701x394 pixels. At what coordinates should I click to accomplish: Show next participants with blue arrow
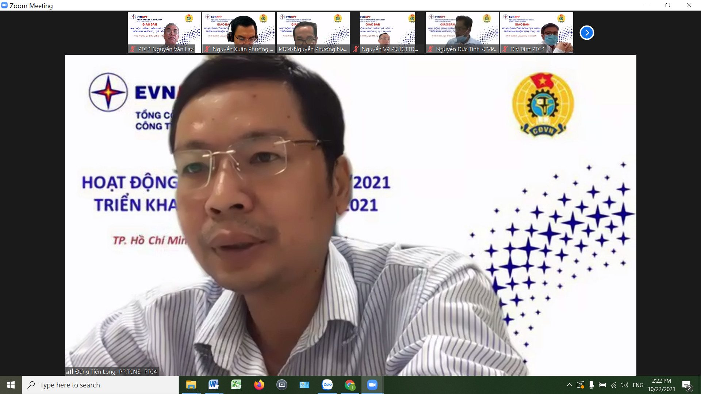pyautogui.click(x=587, y=33)
